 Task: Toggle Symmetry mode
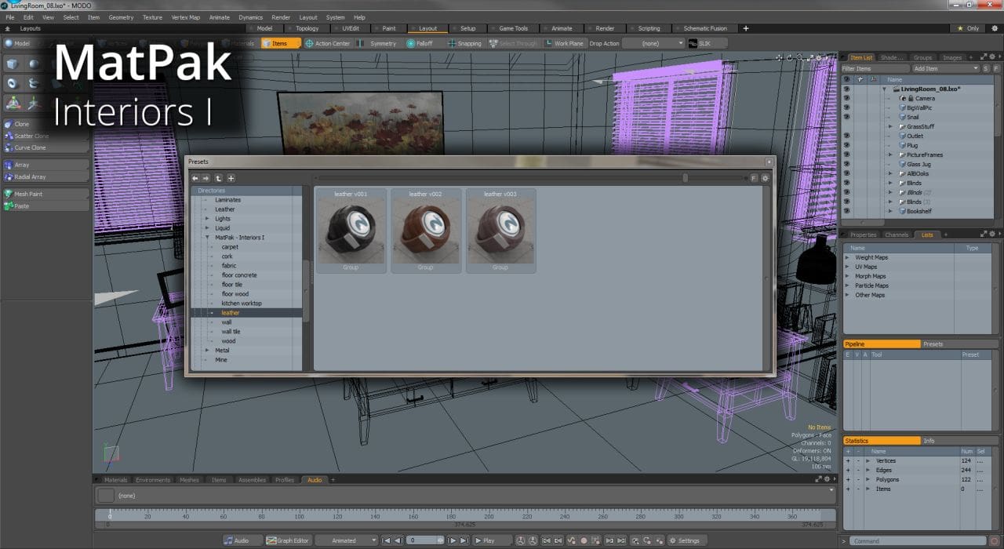(x=378, y=43)
